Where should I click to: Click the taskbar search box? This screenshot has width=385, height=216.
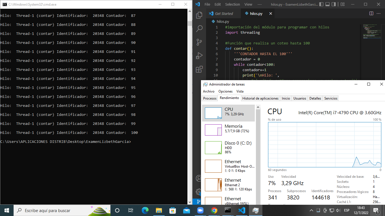point(62,210)
